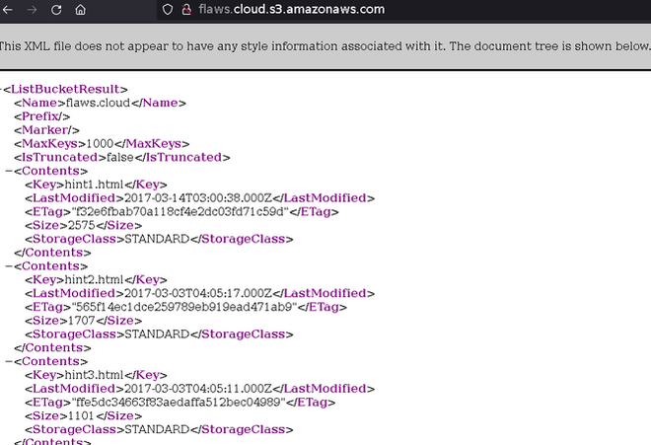This screenshot has width=651, height=445.
Task: Collapse the Contents node for hint2.html
Action: point(8,266)
